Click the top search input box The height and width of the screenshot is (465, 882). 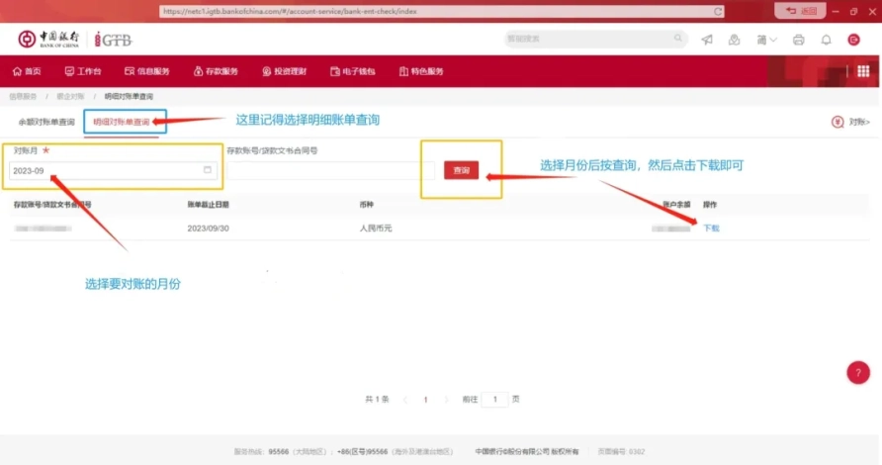595,39
